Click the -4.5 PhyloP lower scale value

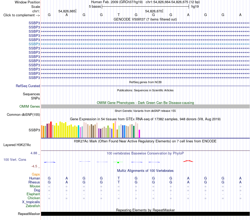[34, 166]
